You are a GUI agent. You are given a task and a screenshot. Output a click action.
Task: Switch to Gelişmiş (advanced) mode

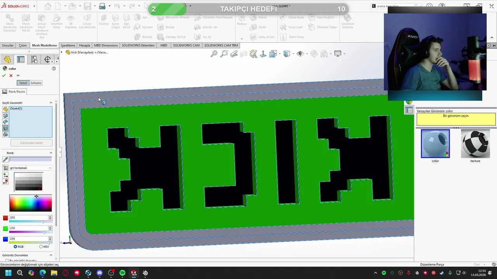(x=36, y=83)
